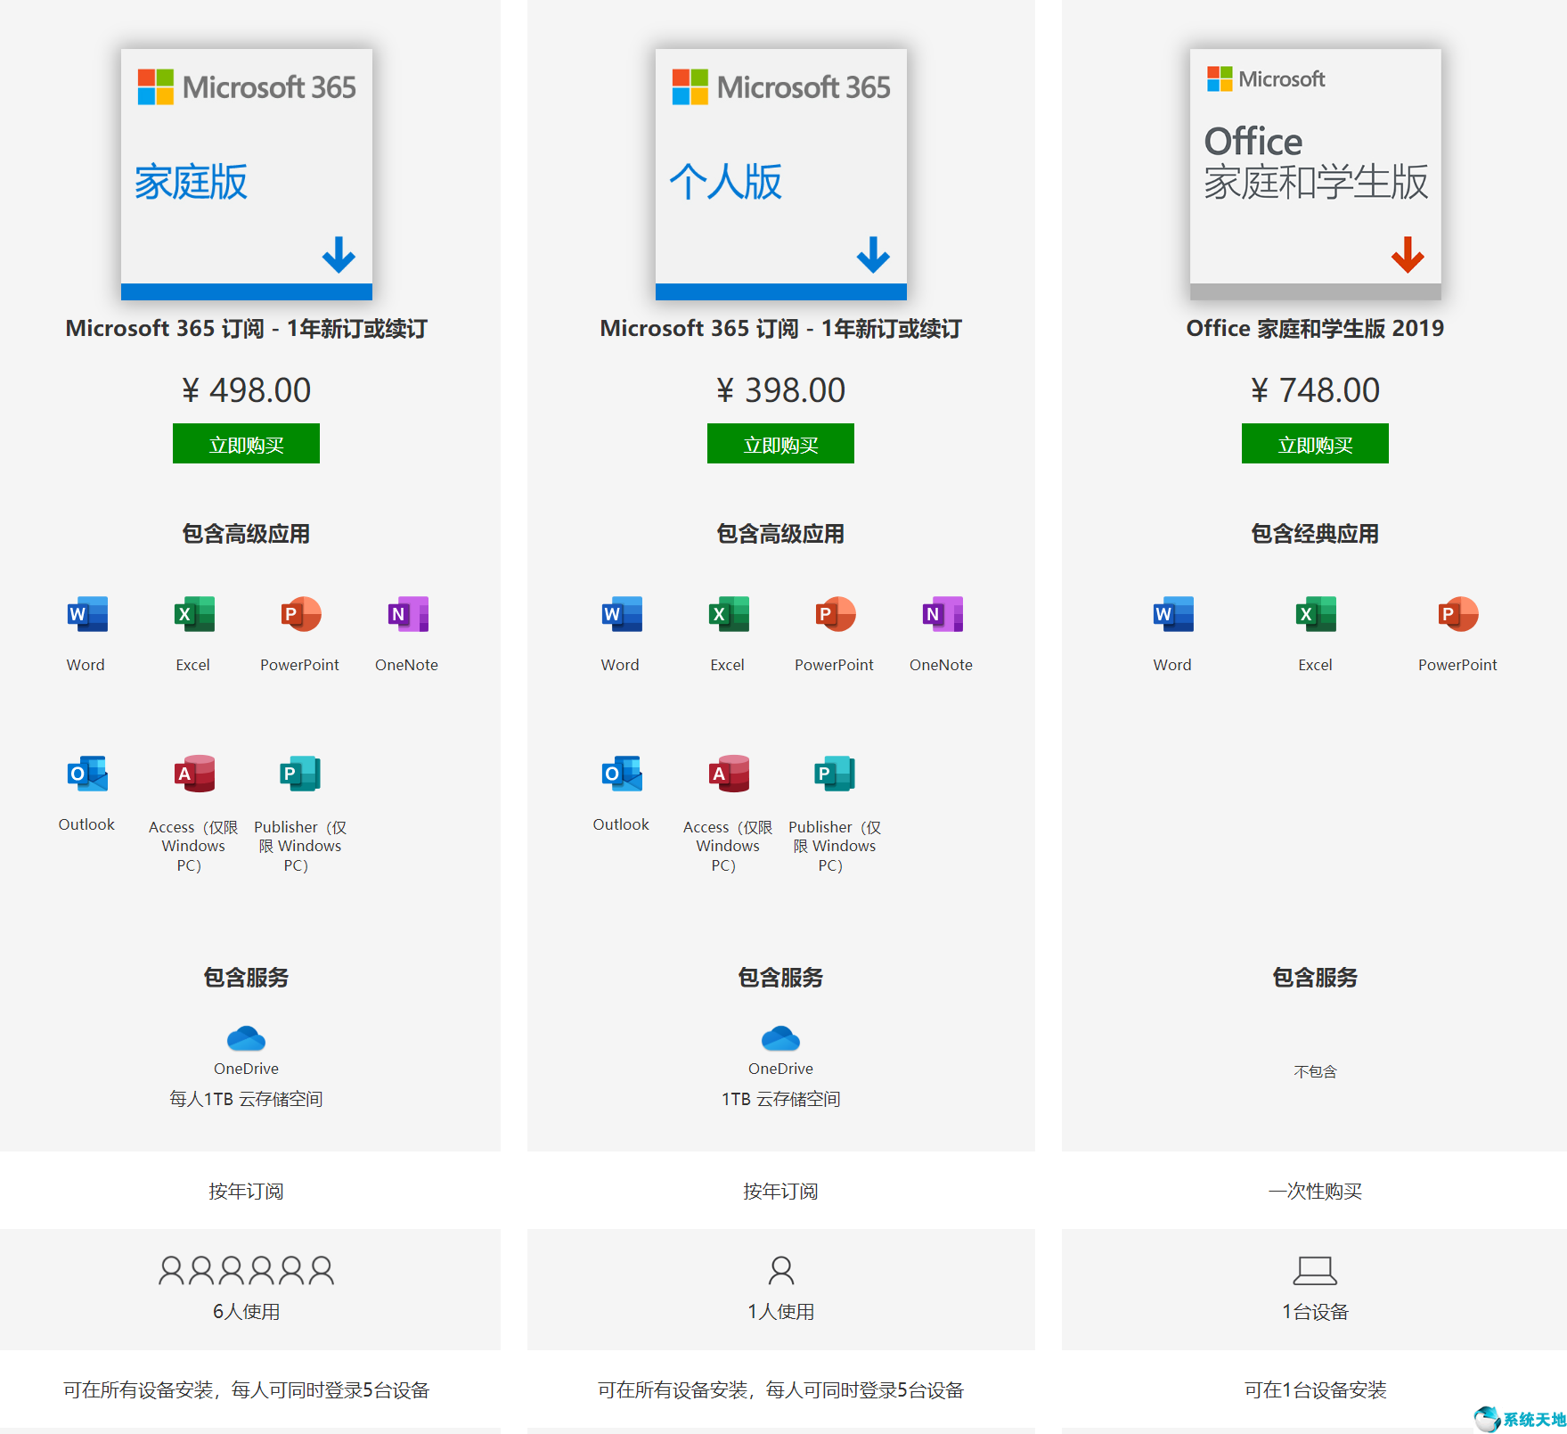This screenshot has height=1434, width=1567.
Task: Click the ¥ 398.00 price
Action: coord(780,390)
